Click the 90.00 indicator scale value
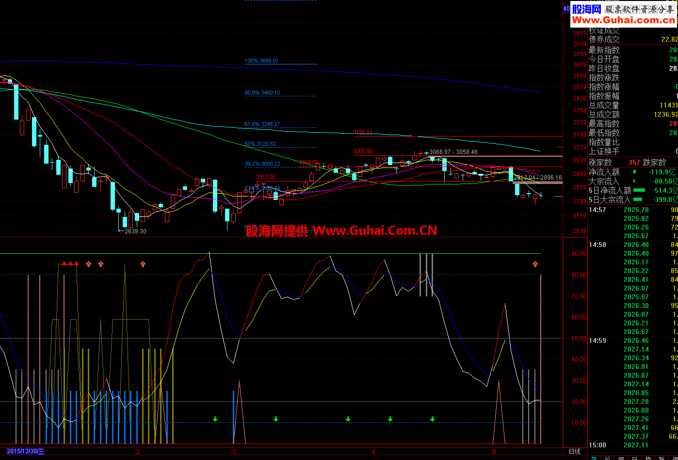The image size is (678, 460). pyautogui.click(x=579, y=253)
